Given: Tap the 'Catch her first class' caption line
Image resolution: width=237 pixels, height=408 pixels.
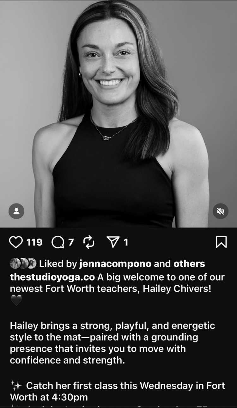Looking at the screenshot, I should click(x=118, y=391).
